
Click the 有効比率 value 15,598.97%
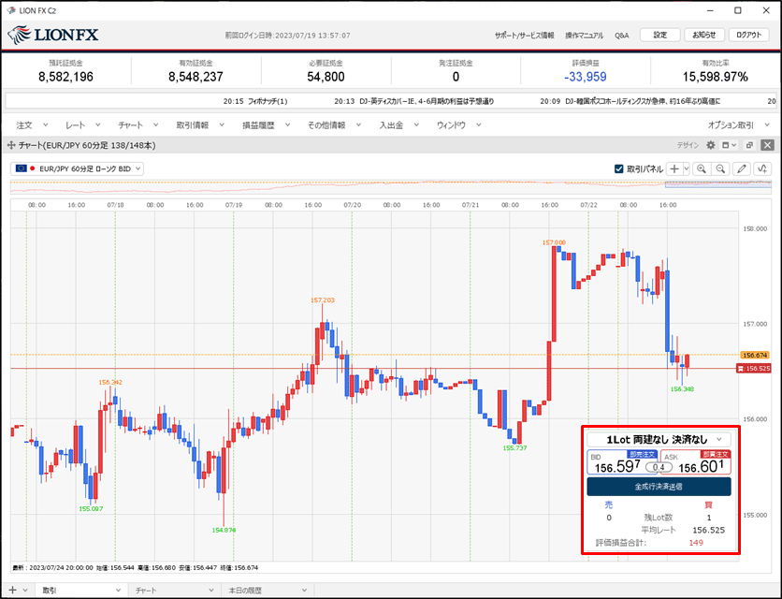[716, 77]
